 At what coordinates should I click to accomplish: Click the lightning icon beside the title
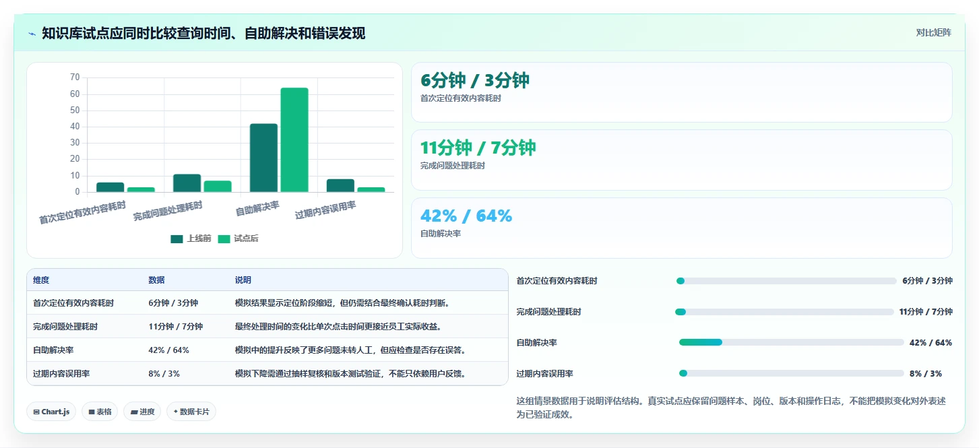coord(32,33)
